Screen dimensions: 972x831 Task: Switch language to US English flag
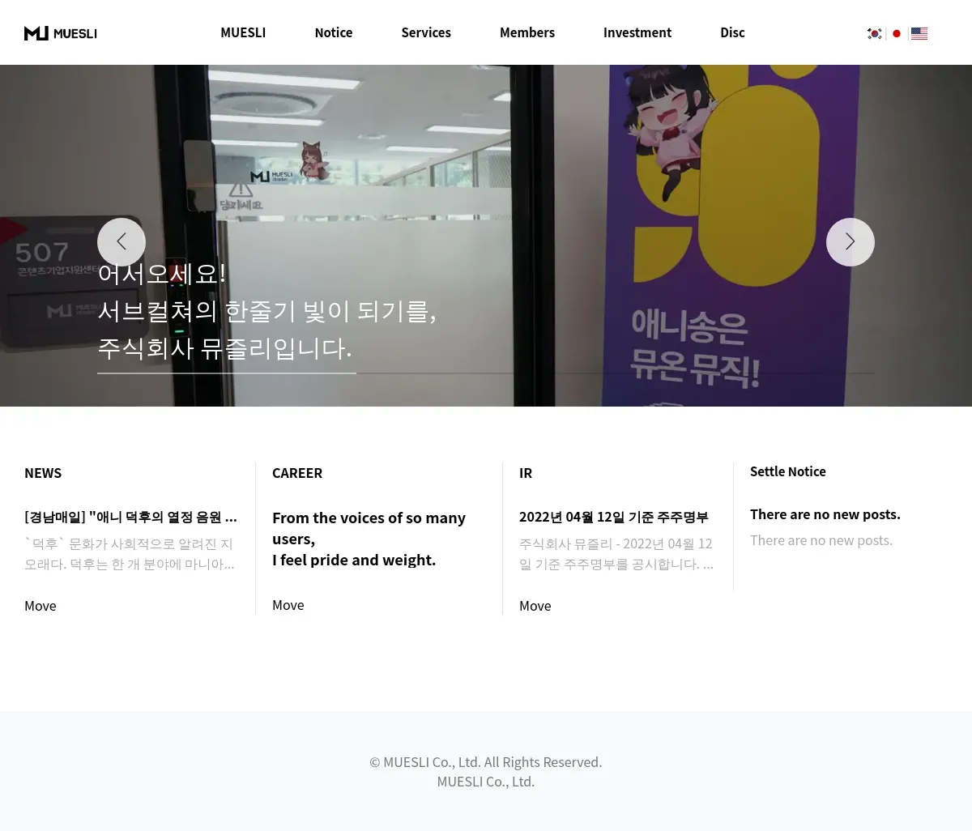coord(919,33)
